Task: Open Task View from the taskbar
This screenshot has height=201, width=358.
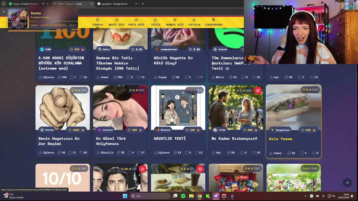Action: pos(175,196)
